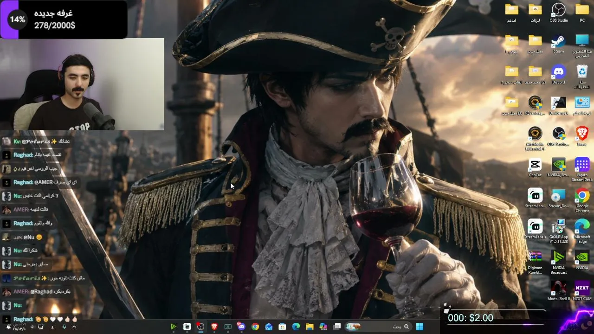
Task: Open the NVIDIA_Bro... installer icon
Action: [x=558, y=167]
